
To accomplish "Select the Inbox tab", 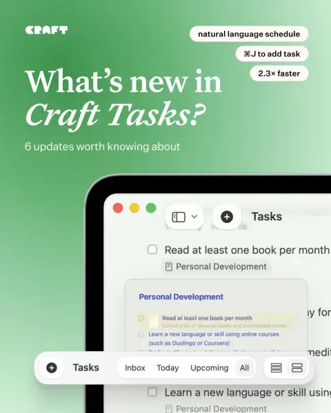I will (x=135, y=368).
